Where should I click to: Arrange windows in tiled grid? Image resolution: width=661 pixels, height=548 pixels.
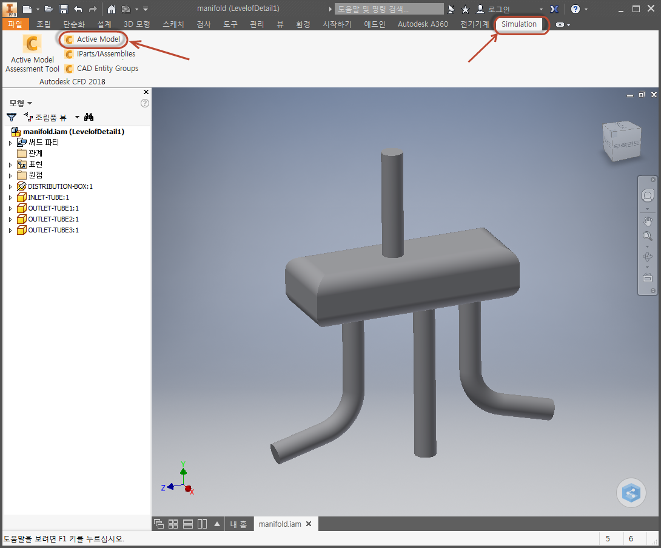click(x=173, y=524)
